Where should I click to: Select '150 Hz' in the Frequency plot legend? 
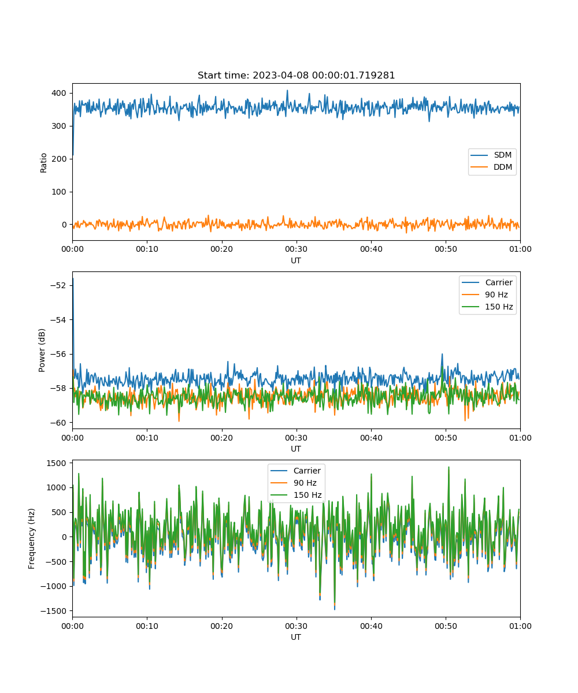click(x=296, y=495)
